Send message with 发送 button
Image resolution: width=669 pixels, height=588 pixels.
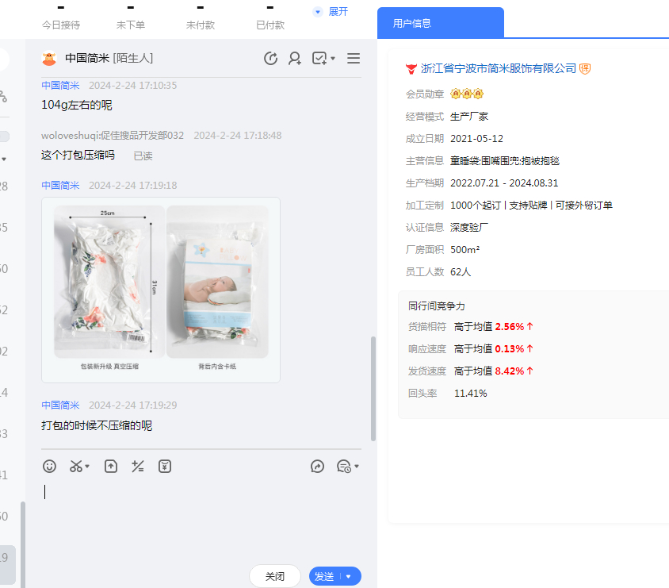point(324,576)
